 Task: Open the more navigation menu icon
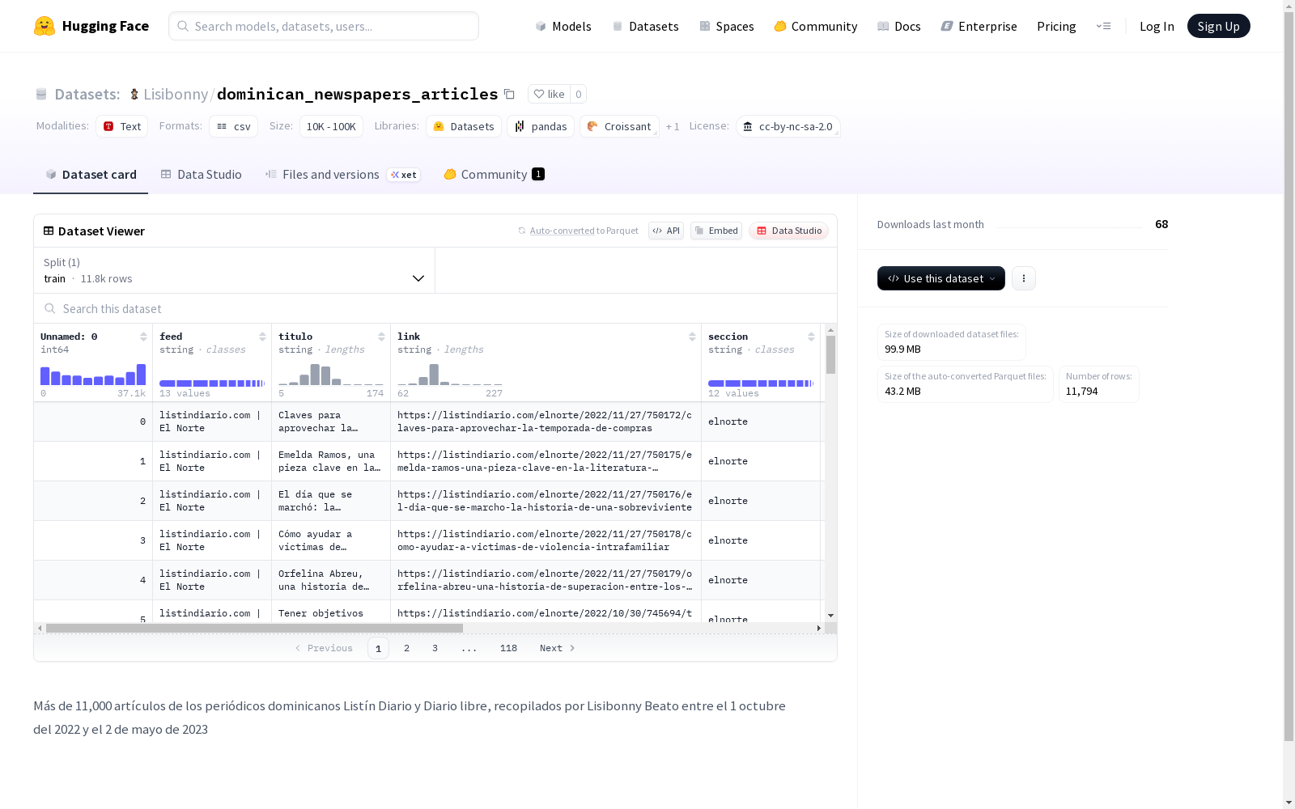coord(1103,26)
